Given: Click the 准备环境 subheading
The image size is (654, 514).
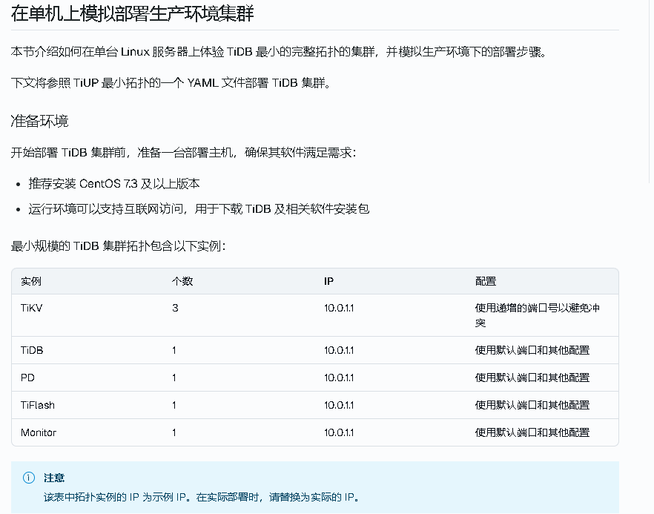Looking at the screenshot, I should pyautogui.click(x=39, y=122).
